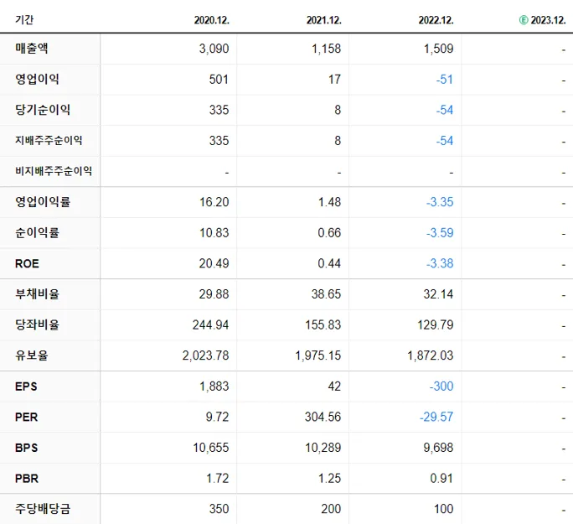Select the 2020.12. column header
573x524 pixels.
[212, 20]
